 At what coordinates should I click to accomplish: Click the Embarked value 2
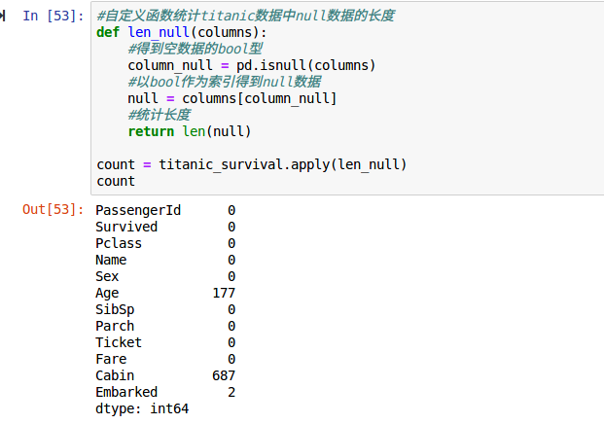pyautogui.click(x=231, y=392)
